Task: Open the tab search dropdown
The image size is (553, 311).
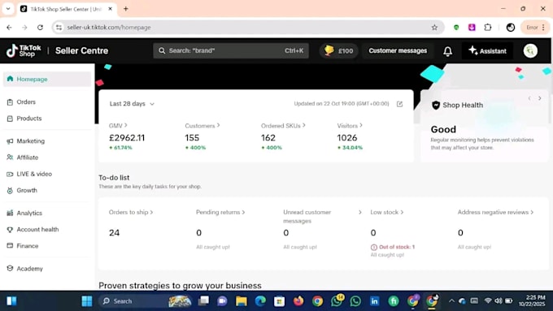Action: 8,9
